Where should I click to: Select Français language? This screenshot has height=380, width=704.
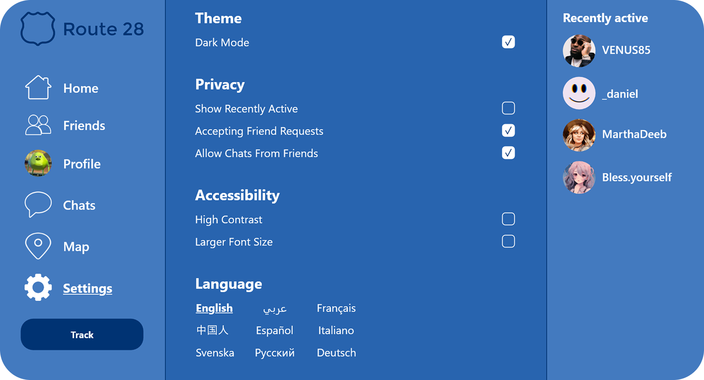[x=336, y=308]
